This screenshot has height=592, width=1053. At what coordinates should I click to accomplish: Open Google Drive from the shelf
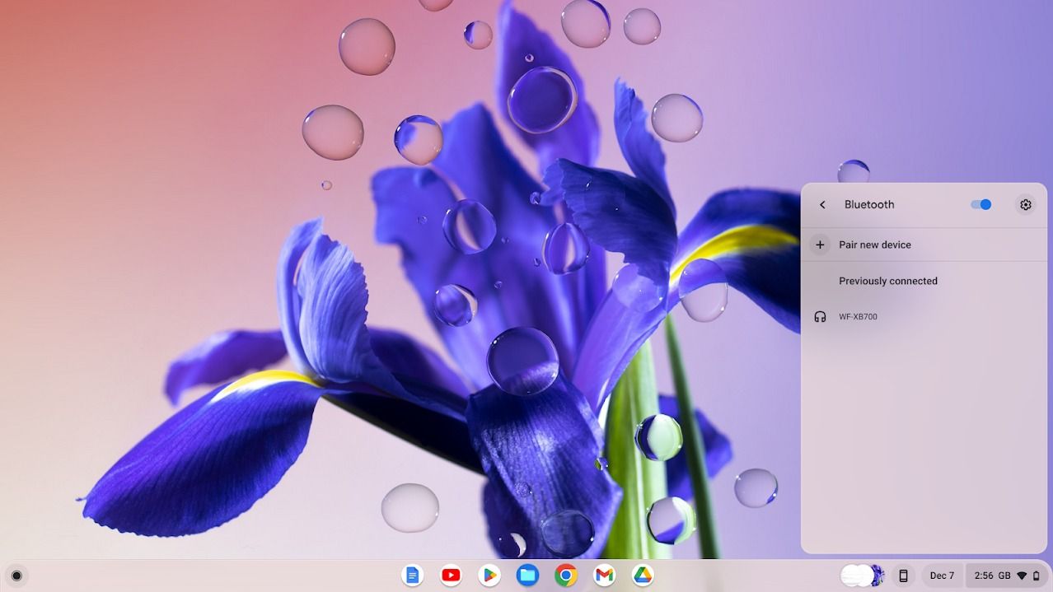(641, 576)
